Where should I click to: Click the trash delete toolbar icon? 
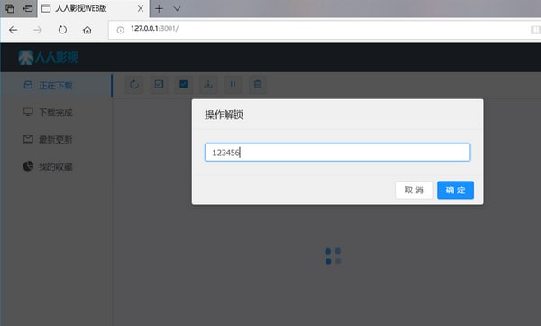click(x=258, y=84)
